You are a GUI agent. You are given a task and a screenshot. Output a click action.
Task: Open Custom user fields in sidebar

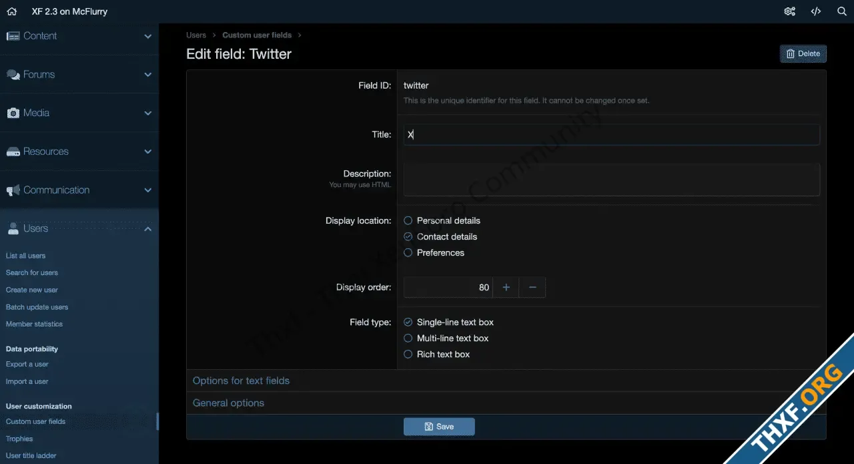pos(36,421)
